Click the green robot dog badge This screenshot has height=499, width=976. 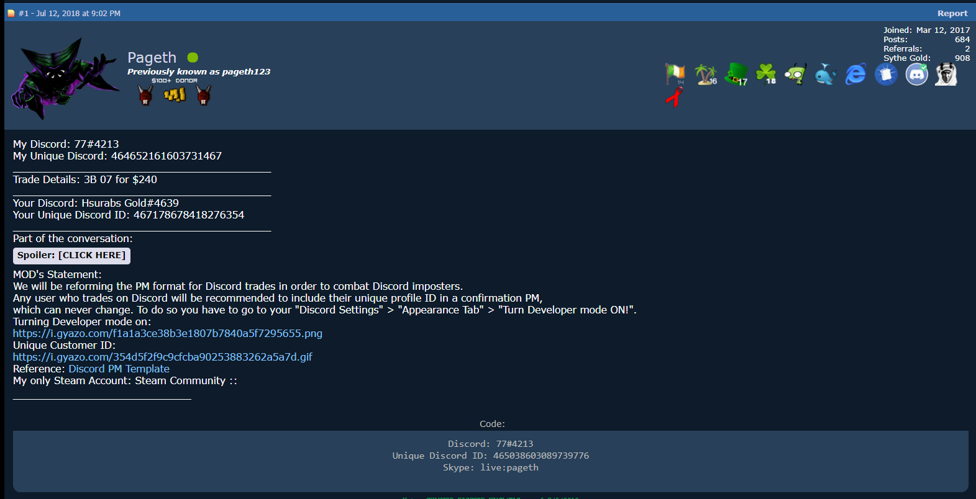click(x=796, y=74)
